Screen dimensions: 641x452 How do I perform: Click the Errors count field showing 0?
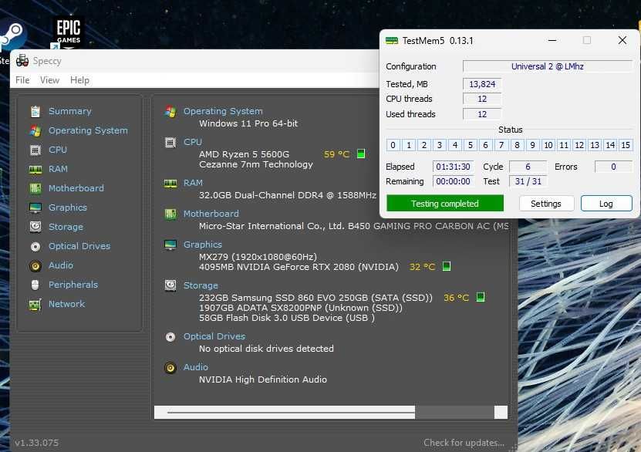point(613,167)
